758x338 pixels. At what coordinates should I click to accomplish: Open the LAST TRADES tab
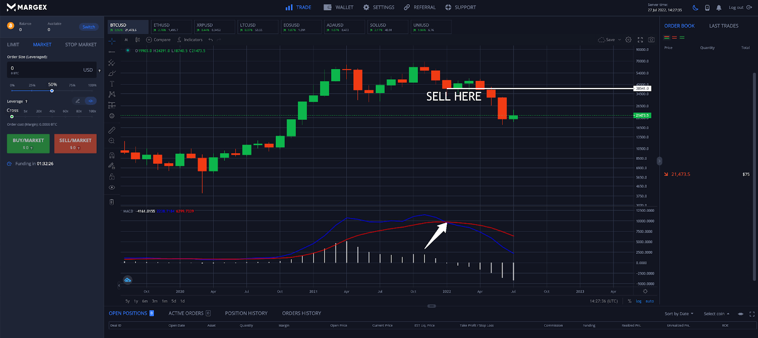pyautogui.click(x=723, y=26)
